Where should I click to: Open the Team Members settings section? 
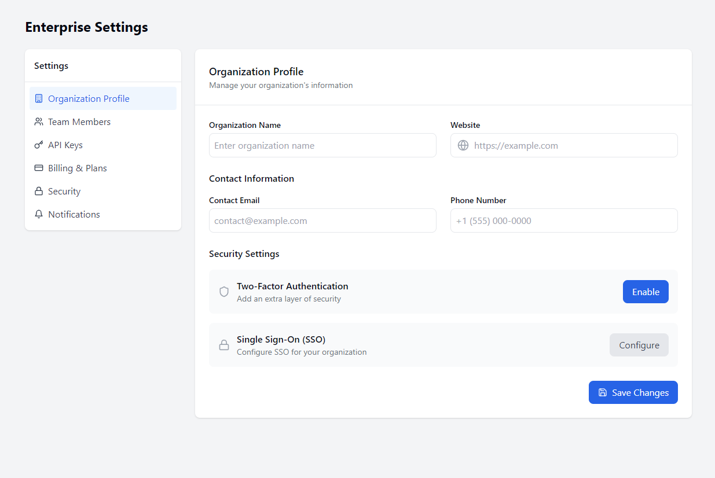(79, 122)
